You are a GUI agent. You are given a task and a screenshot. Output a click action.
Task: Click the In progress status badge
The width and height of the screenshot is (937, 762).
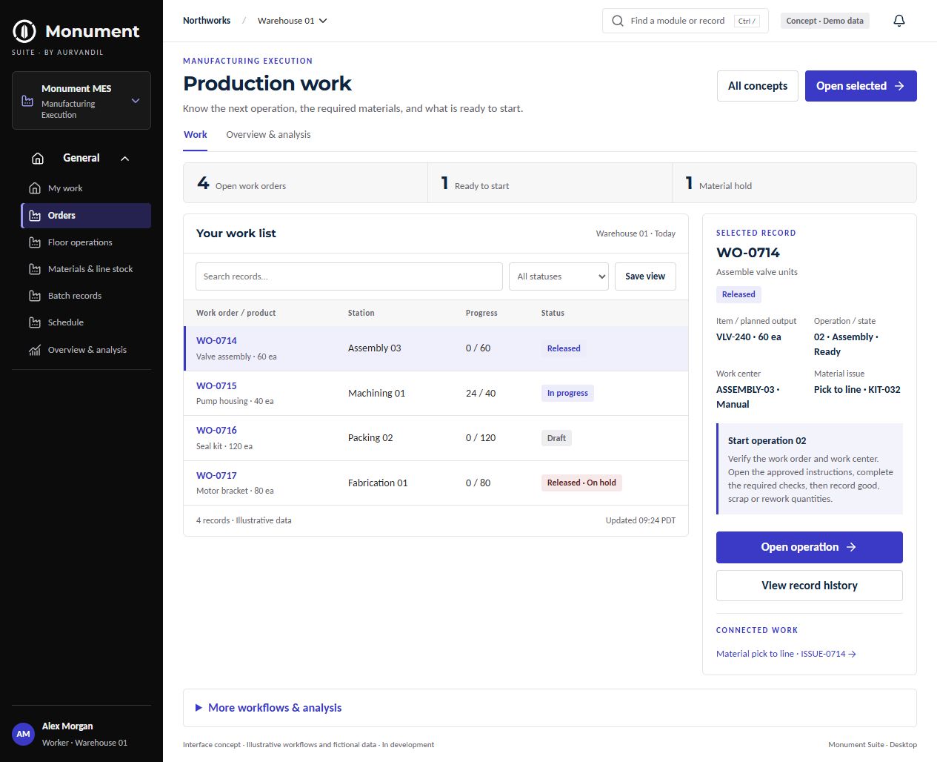567,394
